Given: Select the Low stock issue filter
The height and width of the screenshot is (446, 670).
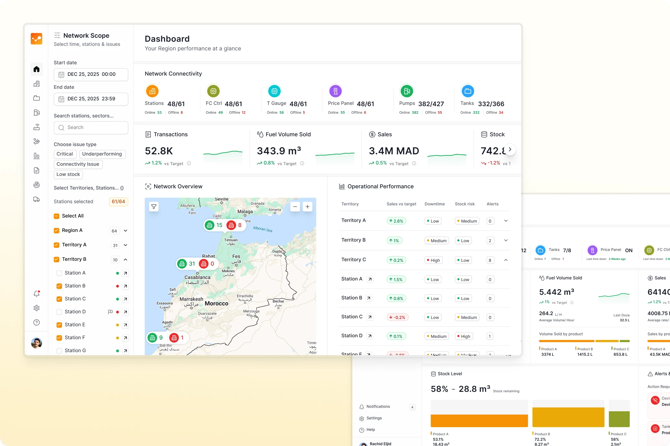Looking at the screenshot, I should point(68,174).
